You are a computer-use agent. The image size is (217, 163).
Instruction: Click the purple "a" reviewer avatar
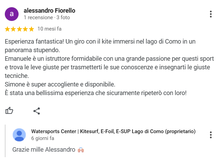click(12, 14)
